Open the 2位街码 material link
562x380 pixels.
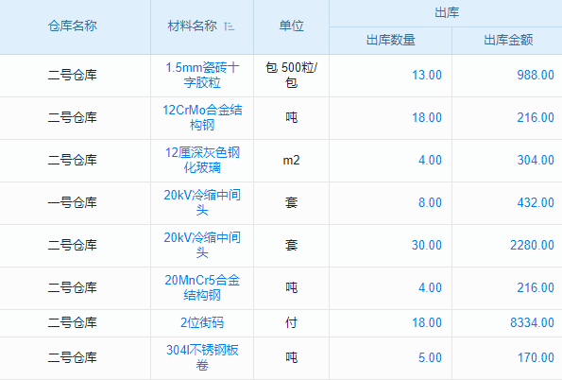pyautogui.click(x=202, y=322)
